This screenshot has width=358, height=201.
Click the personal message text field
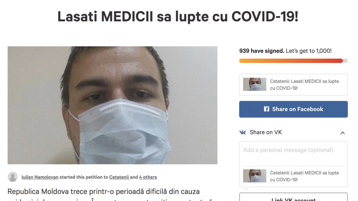[x=293, y=153]
